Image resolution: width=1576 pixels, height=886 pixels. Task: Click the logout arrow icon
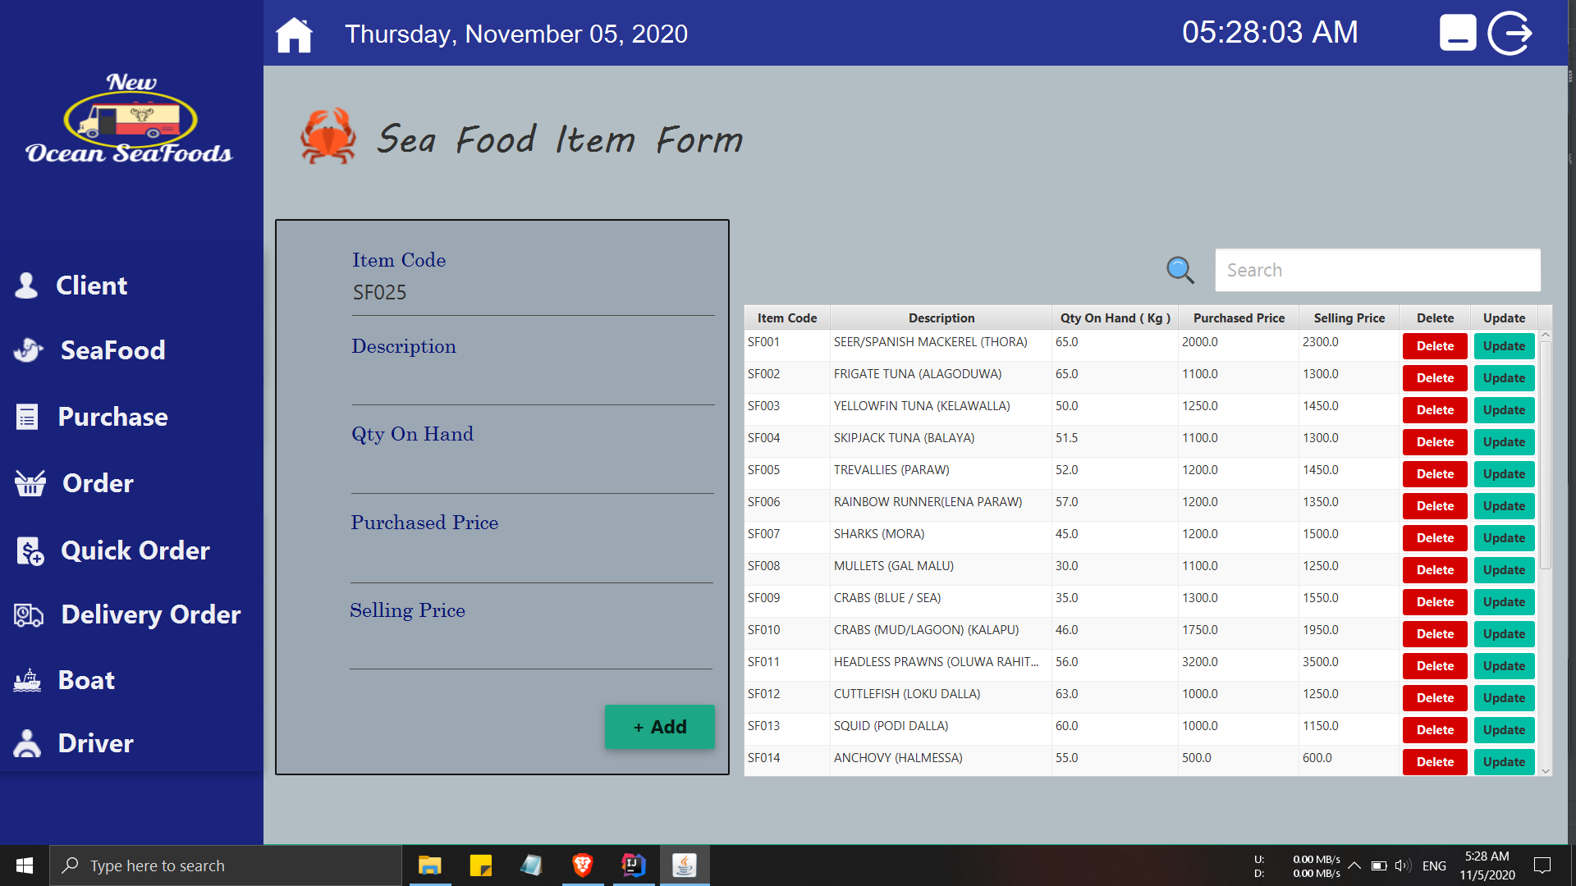pyautogui.click(x=1510, y=33)
